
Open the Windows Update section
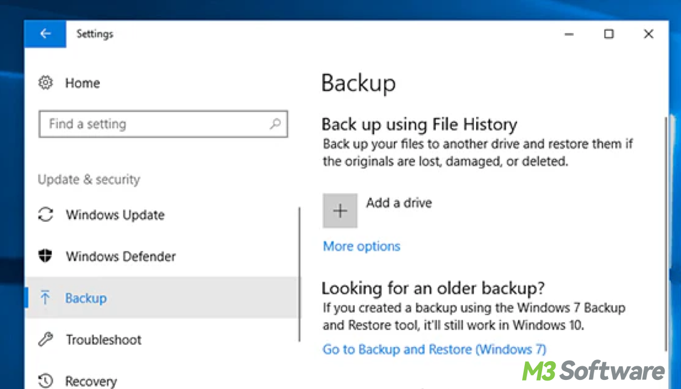coord(115,215)
